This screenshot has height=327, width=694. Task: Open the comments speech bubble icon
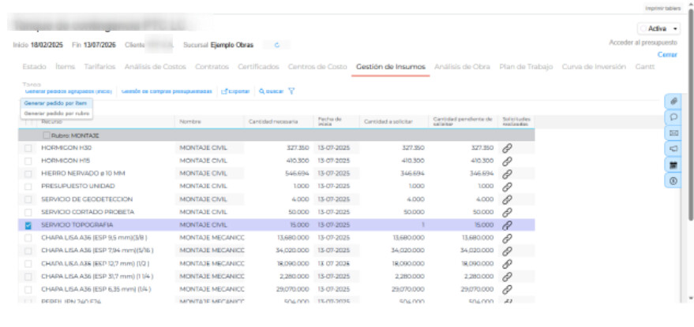click(x=673, y=117)
